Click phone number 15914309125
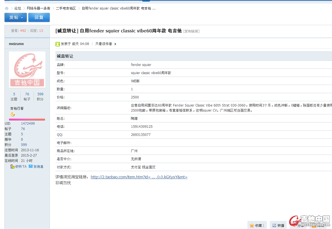The image size is (332, 229). (142, 127)
